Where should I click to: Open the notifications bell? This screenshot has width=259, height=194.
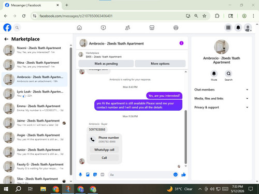click(238, 27)
